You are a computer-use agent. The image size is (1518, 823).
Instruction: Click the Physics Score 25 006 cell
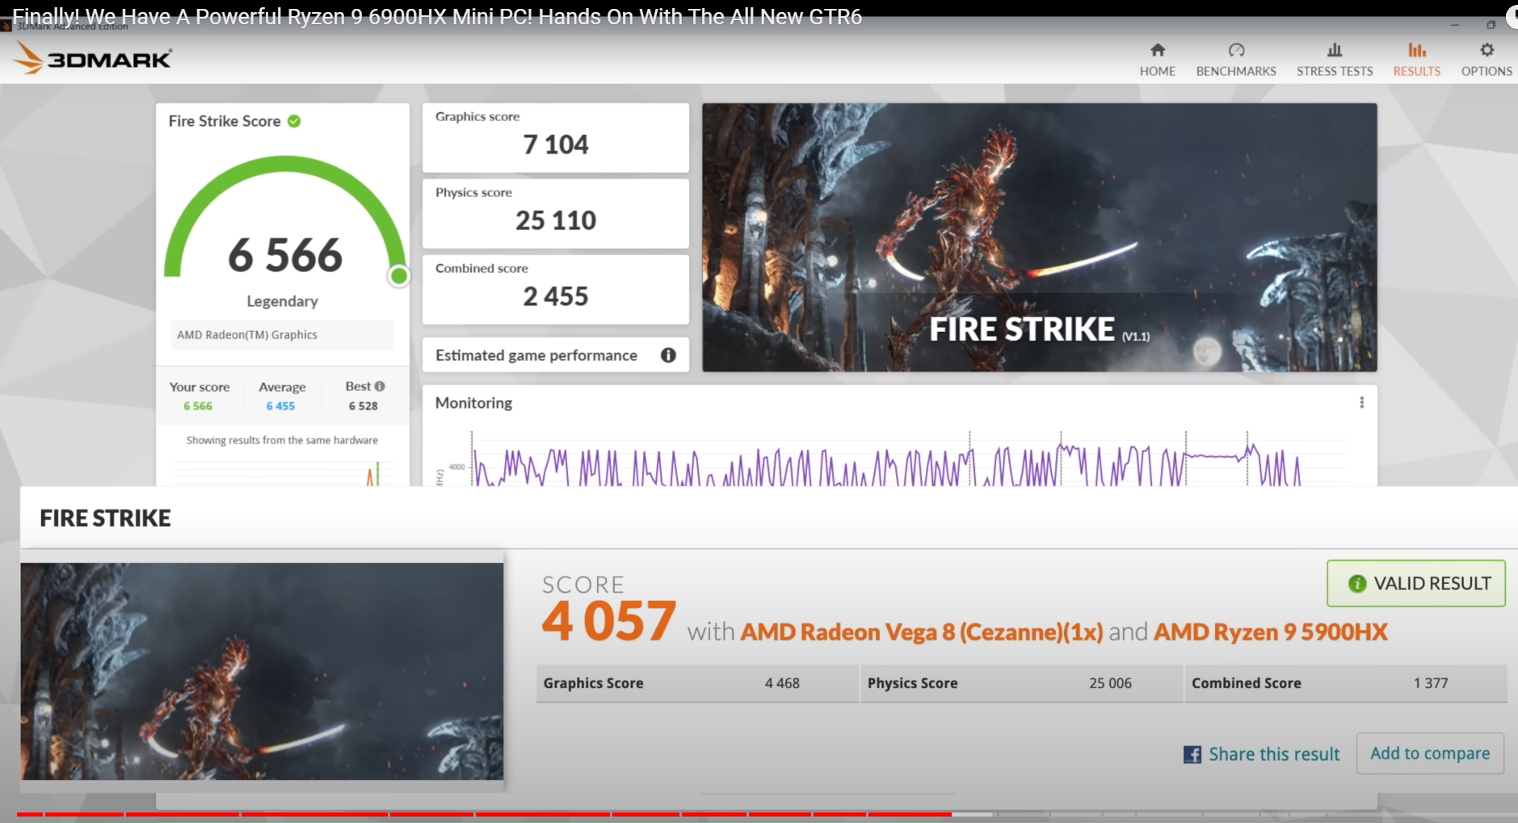(x=1022, y=683)
